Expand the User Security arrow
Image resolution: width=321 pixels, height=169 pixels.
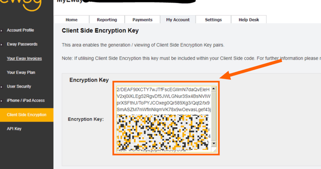pyautogui.click(x=1, y=87)
